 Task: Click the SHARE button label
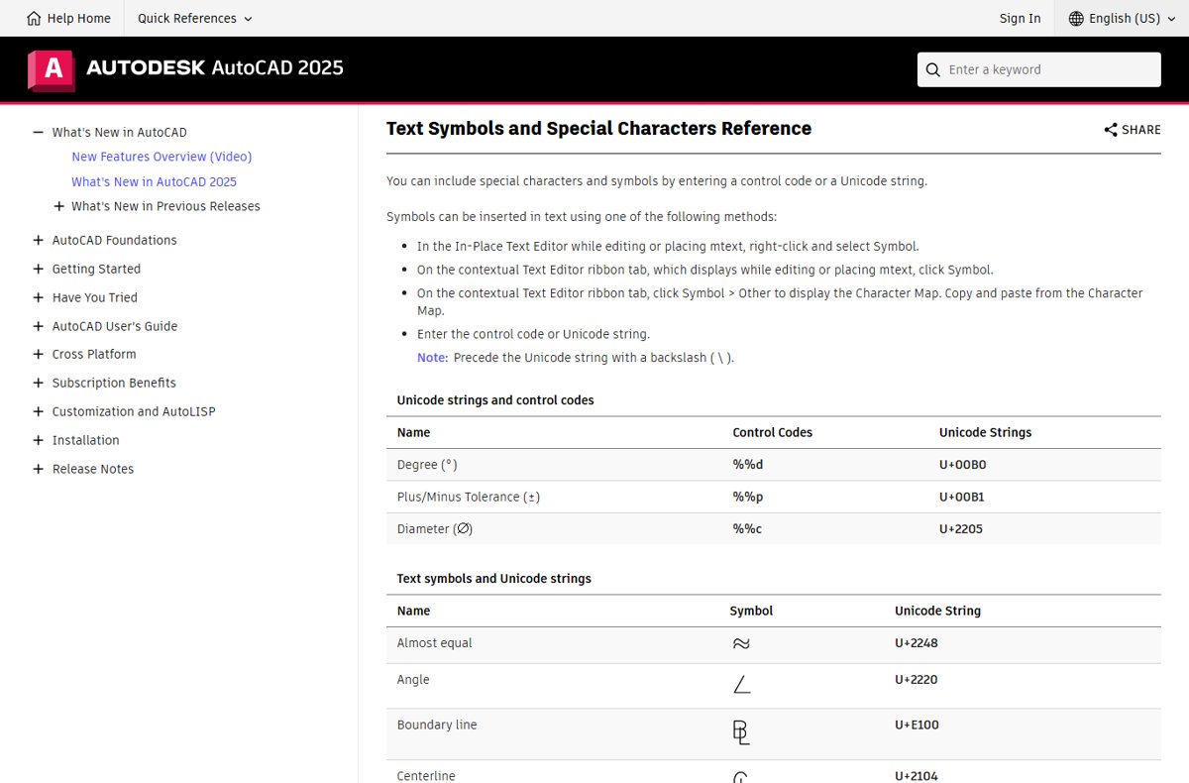coord(1141,130)
